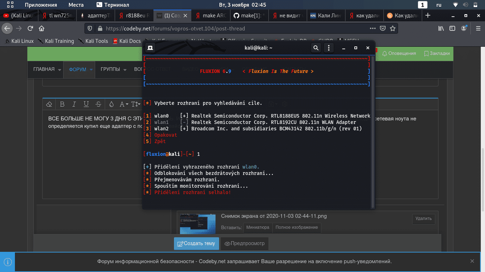Screen dimensions: 485x272
Task: Switch to r8188eu tab
Action: click(134, 16)
